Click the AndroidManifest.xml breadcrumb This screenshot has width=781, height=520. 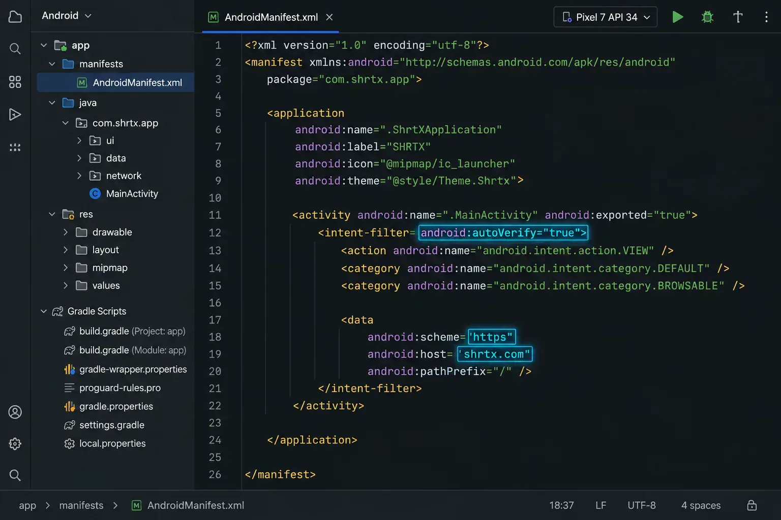[x=188, y=505]
